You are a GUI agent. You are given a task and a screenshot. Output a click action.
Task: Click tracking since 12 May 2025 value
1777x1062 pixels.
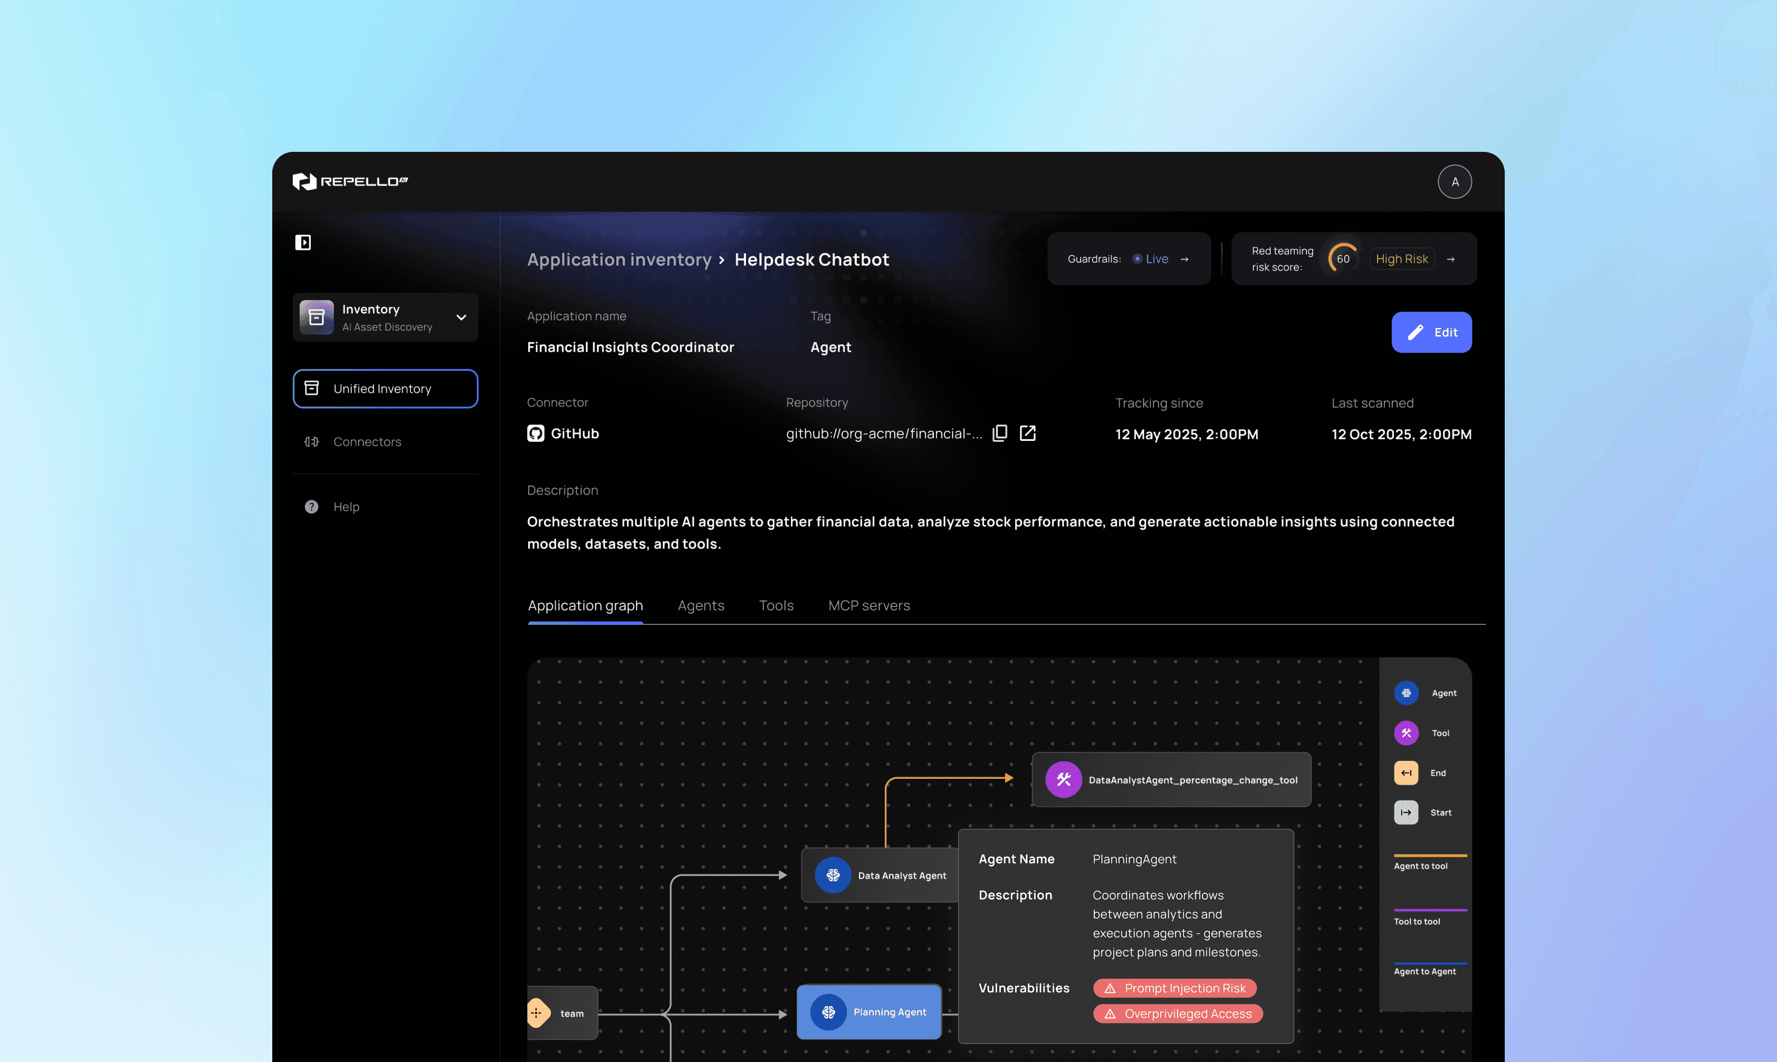[1186, 435]
